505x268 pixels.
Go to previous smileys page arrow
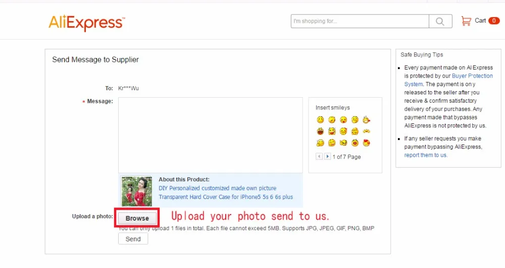(319, 157)
